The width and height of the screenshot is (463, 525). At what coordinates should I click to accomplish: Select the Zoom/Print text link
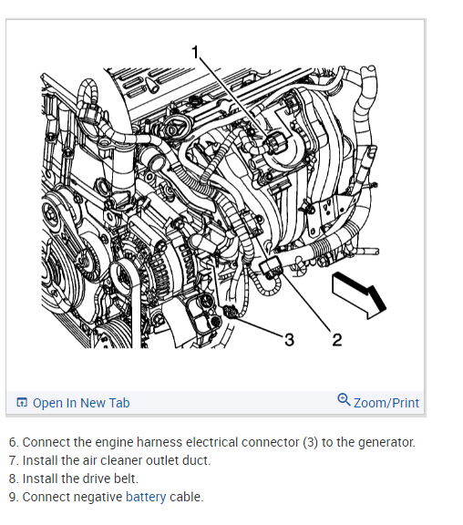click(386, 403)
